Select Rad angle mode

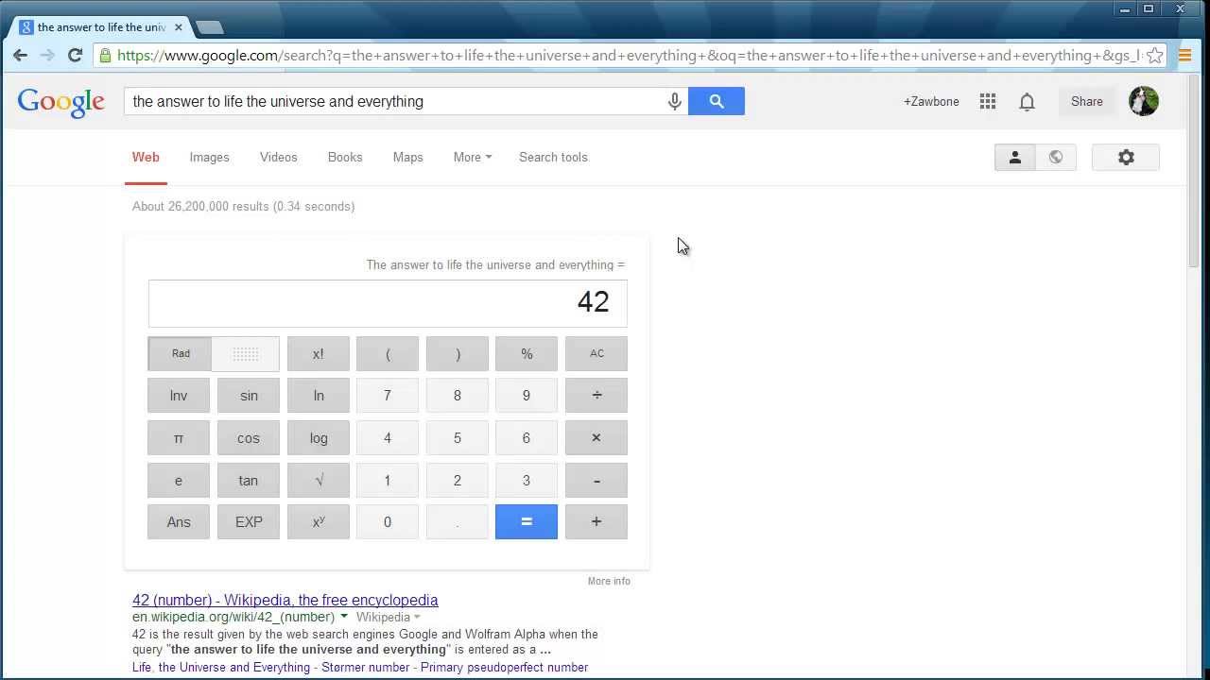(181, 353)
